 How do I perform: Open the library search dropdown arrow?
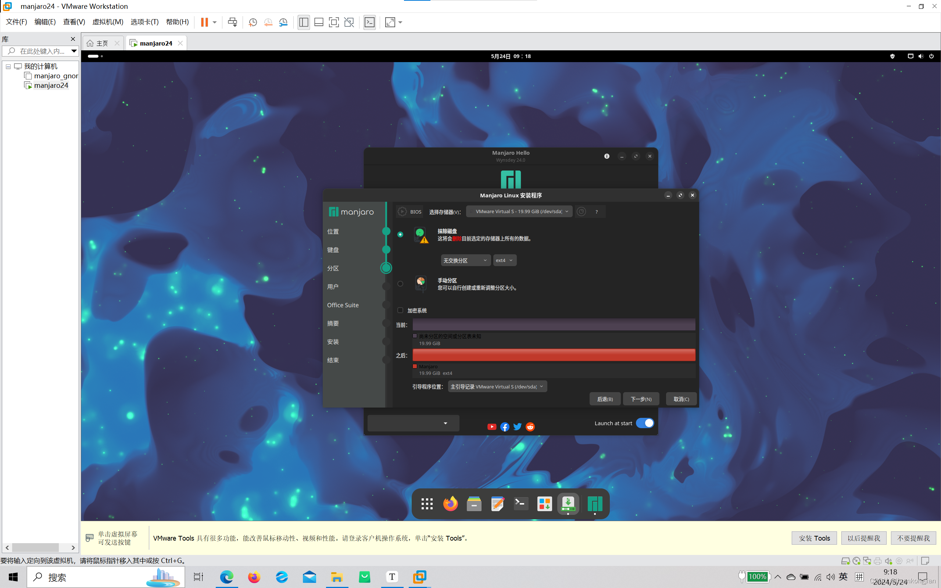[x=74, y=51]
